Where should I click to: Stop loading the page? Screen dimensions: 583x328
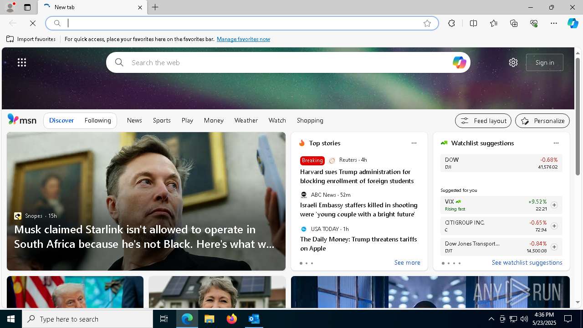click(x=33, y=23)
